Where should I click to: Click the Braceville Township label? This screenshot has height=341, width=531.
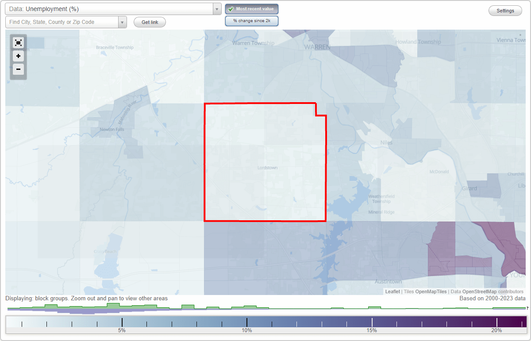coord(115,47)
